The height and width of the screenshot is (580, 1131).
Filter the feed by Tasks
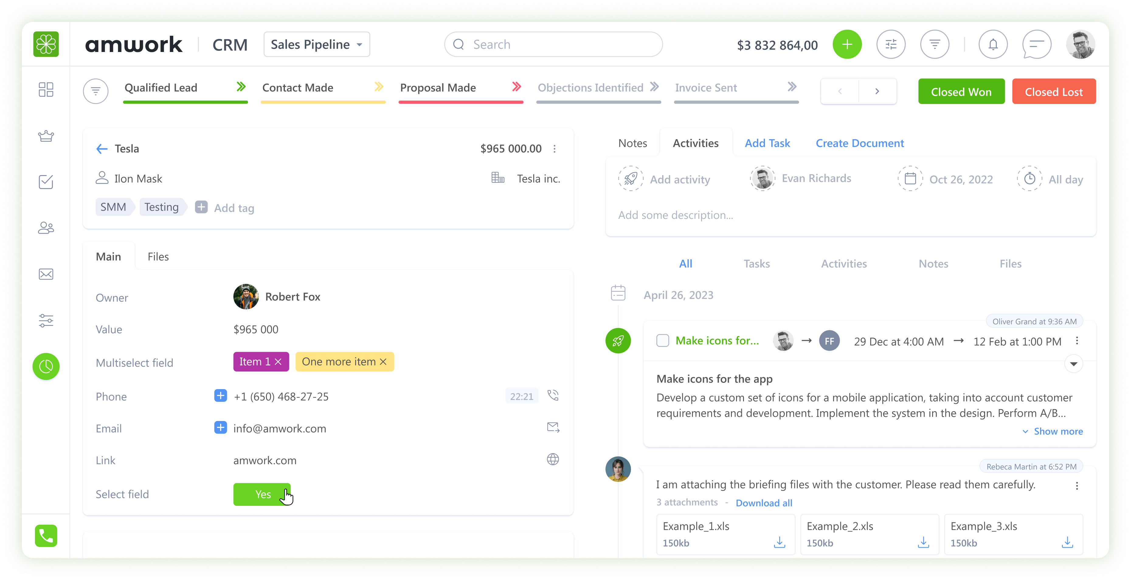click(756, 264)
